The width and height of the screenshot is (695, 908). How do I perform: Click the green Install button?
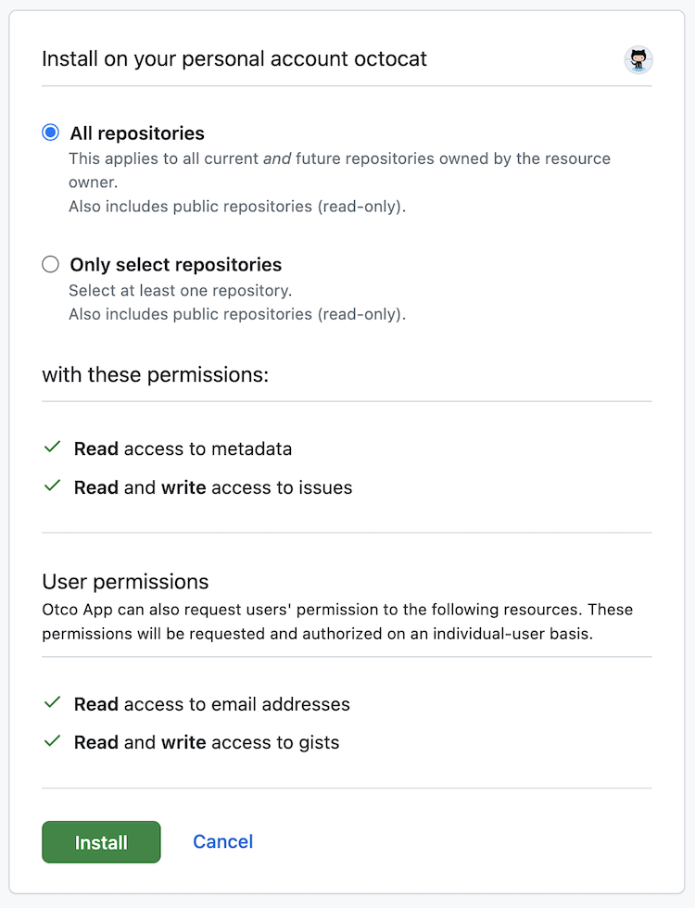(x=101, y=841)
